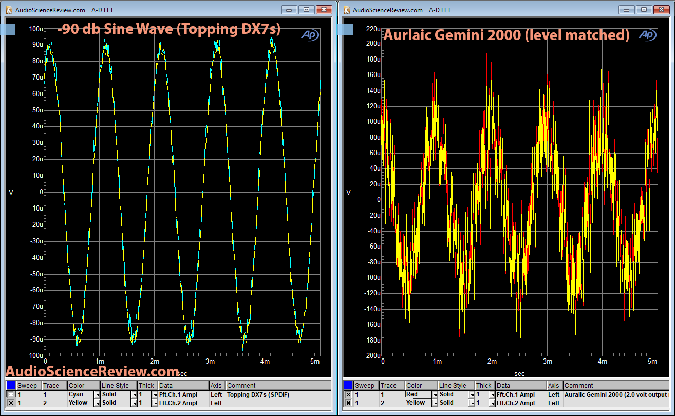Open the Line Style dropdown of the Cyan trace

click(x=134, y=394)
